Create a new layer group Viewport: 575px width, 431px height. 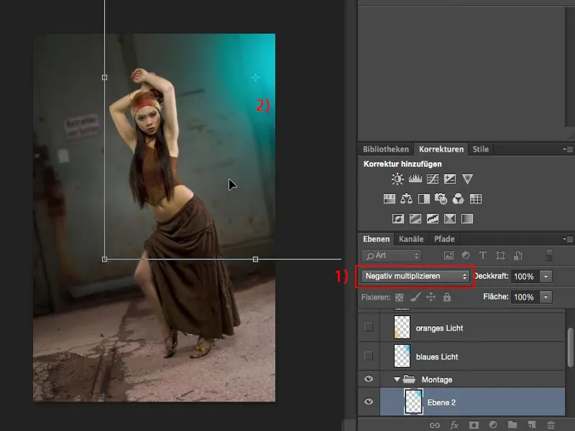(x=512, y=425)
